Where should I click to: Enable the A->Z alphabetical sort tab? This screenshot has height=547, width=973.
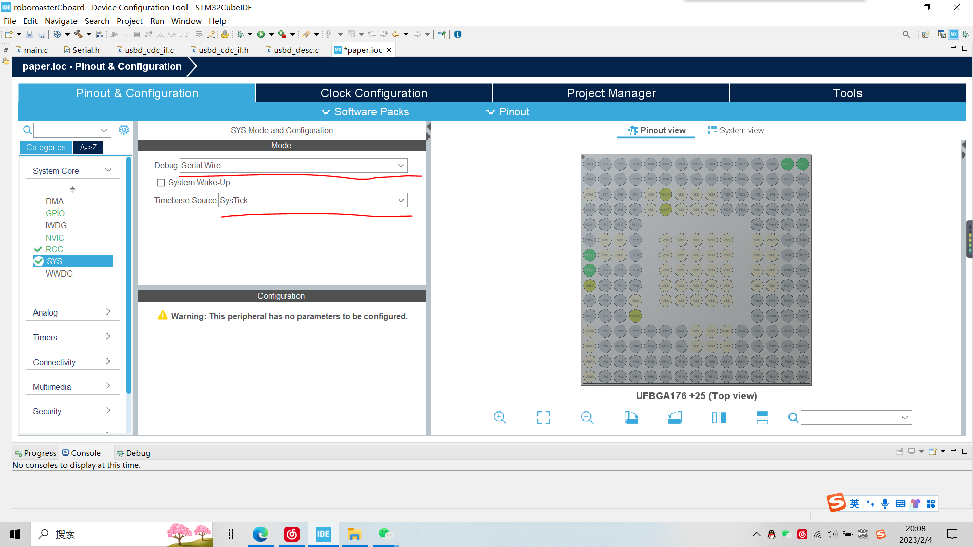88,147
